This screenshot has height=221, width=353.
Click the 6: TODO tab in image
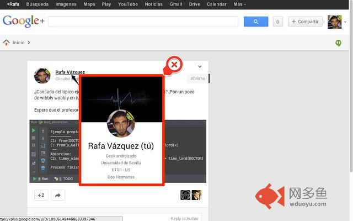tap(64, 178)
